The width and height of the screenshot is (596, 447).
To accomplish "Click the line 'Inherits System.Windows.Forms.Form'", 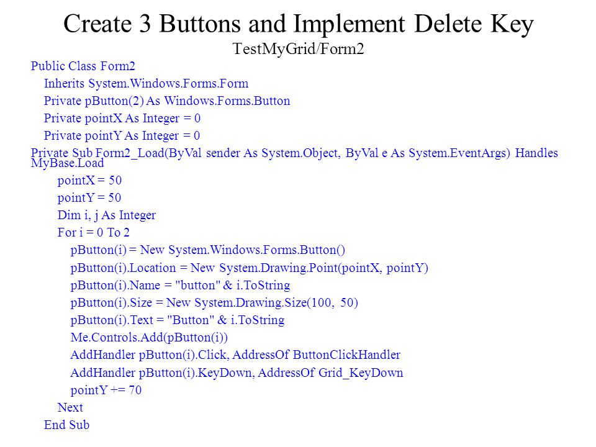I will [146, 83].
